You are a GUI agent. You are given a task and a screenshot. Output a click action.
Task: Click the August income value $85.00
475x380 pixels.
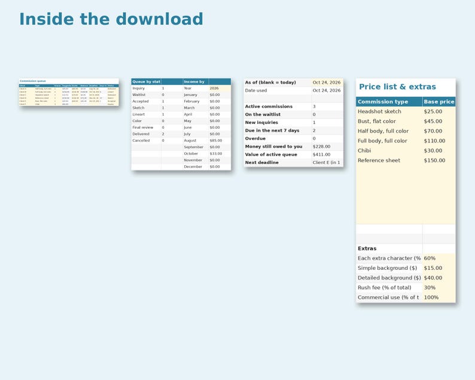pyautogui.click(x=216, y=141)
